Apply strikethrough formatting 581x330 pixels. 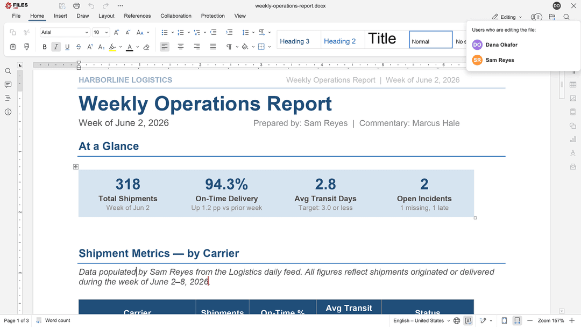pyautogui.click(x=79, y=47)
